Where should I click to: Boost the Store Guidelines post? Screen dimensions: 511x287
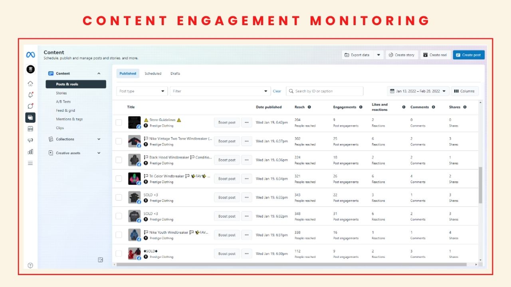pyautogui.click(x=227, y=122)
